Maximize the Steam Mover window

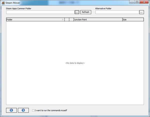(137, 2)
